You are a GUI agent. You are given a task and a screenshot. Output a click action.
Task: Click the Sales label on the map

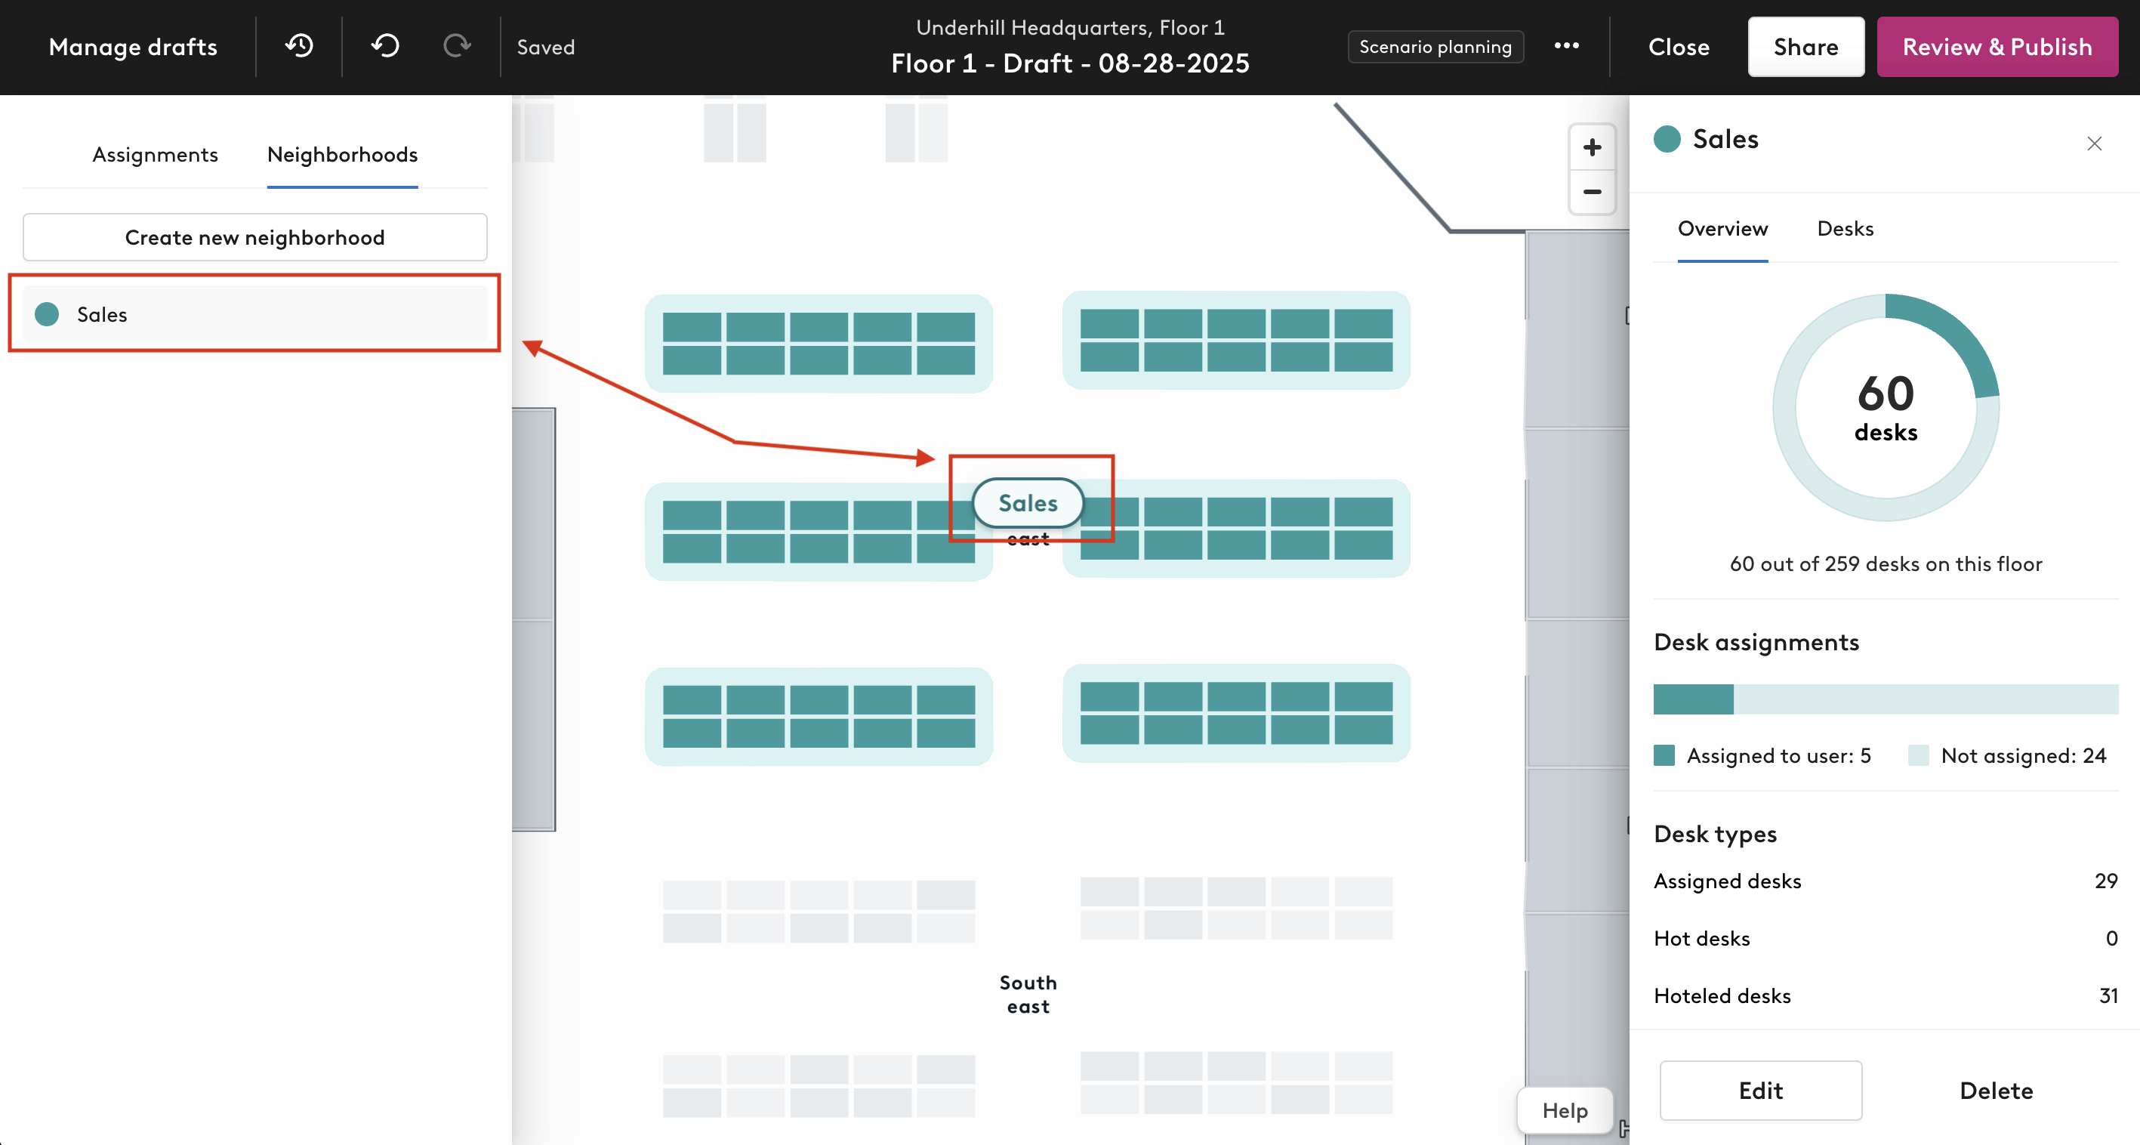1028,503
